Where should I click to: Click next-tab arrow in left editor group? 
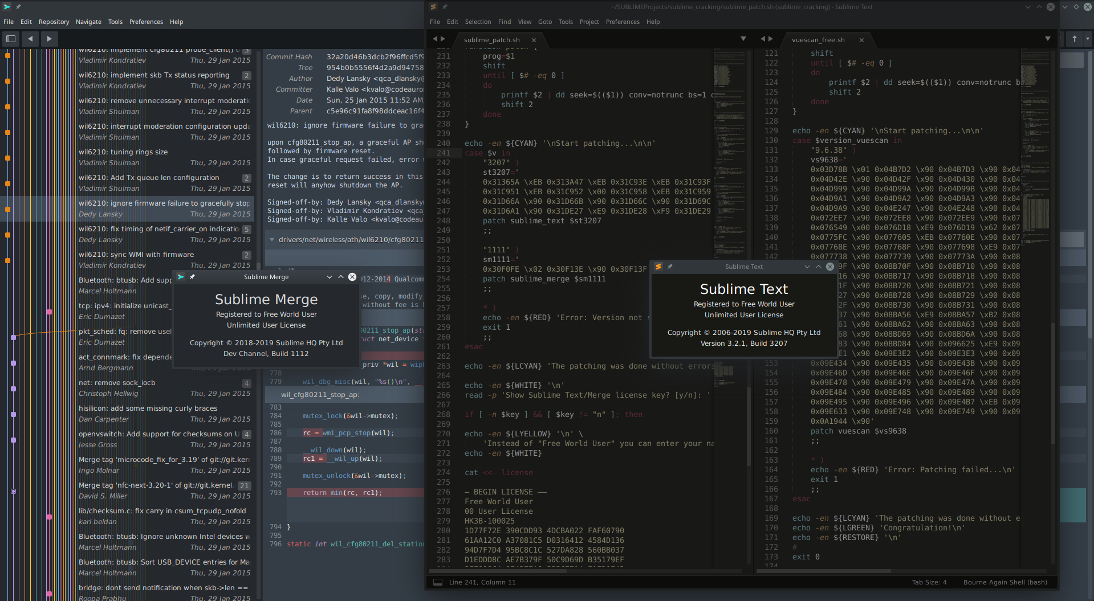pos(443,39)
